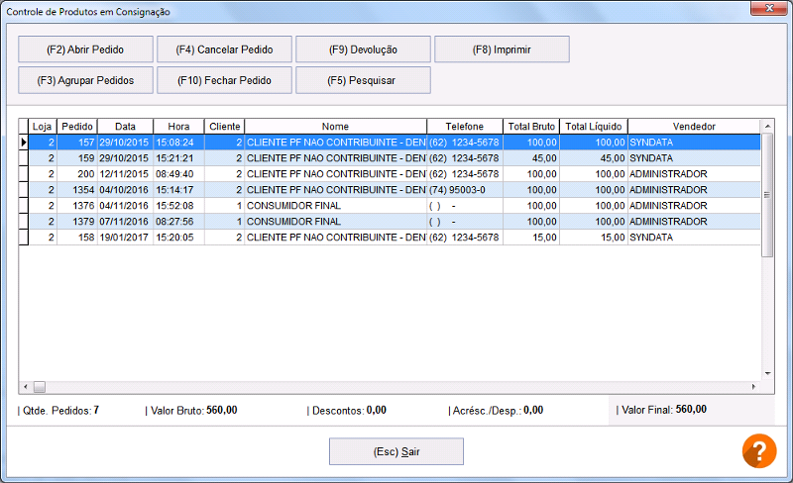Image resolution: width=793 pixels, height=483 pixels.
Task: Click the vertical scrollbar thumb
Action: click(x=767, y=195)
